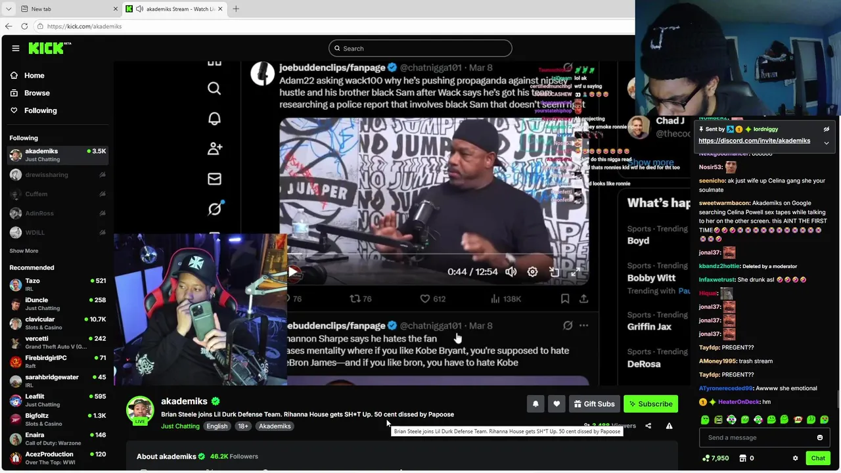Click the English language tag
The width and height of the screenshot is (841, 473).
coord(217,426)
